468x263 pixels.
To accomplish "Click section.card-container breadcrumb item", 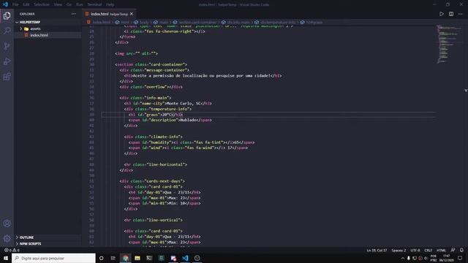I will 197,23.
